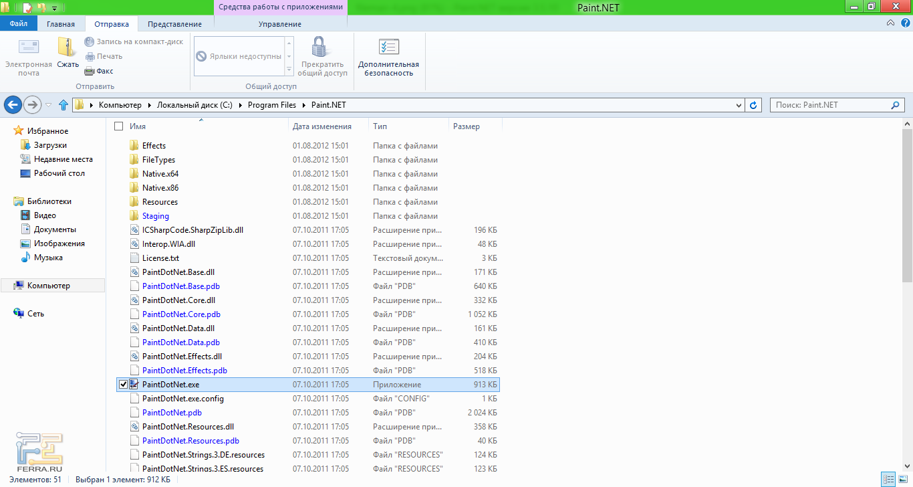The height and width of the screenshot is (487, 913).
Task: Click the Поиск: Paint.NET search field
Action: pyautogui.click(x=829, y=105)
